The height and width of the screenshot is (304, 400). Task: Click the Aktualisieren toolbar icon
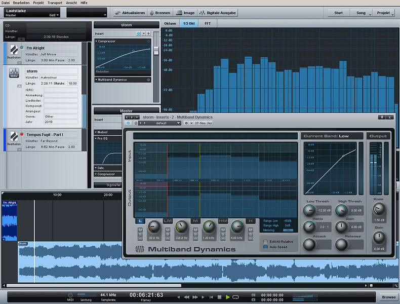pos(117,13)
